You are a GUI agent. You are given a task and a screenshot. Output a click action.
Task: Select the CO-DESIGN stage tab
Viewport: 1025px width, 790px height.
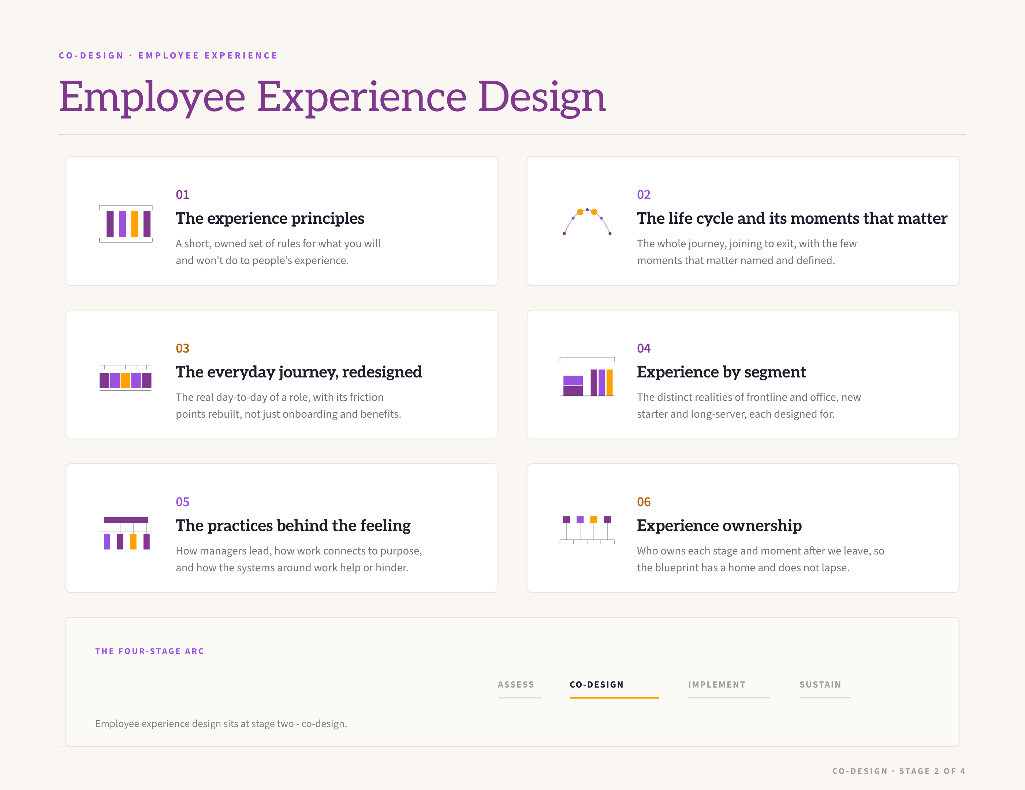tap(614, 688)
